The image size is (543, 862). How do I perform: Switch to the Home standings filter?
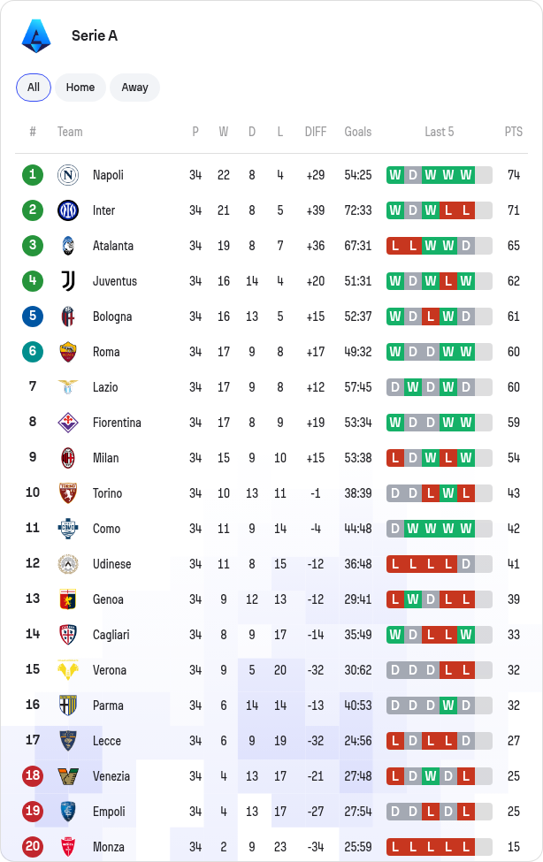pyautogui.click(x=80, y=88)
